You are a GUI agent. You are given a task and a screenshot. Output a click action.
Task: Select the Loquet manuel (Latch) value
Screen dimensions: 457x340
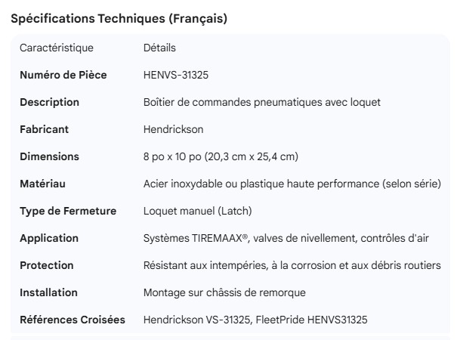[198, 212]
